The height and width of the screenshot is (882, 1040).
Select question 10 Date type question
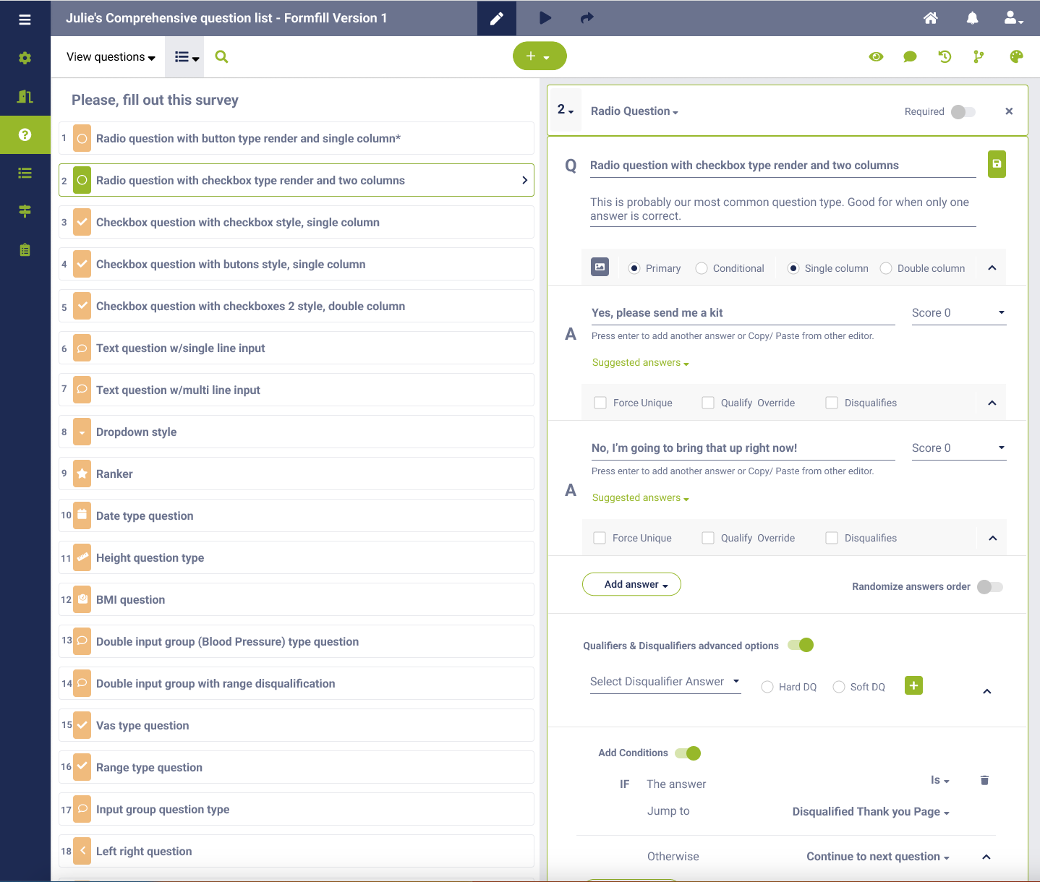coord(297,515)
